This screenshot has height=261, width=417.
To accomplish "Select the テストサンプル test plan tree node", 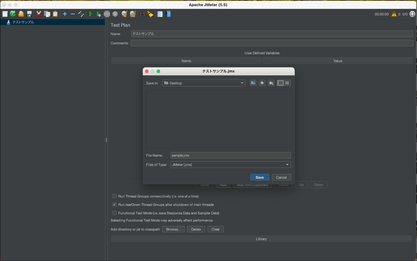I will tap(23, 22).
